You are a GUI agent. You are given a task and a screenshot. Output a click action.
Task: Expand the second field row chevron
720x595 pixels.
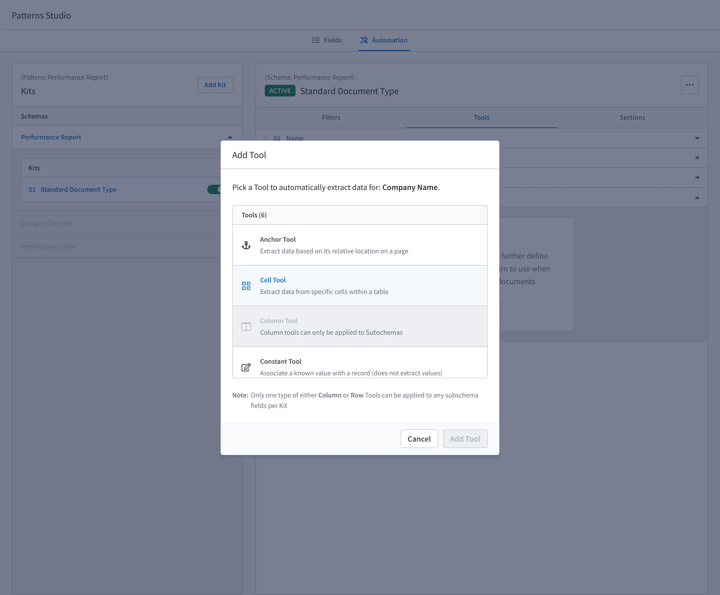[x=697, y=158]
